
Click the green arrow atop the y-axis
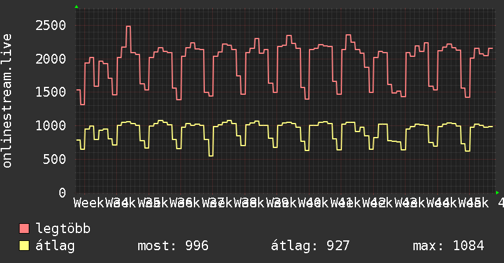pos(76,7)
